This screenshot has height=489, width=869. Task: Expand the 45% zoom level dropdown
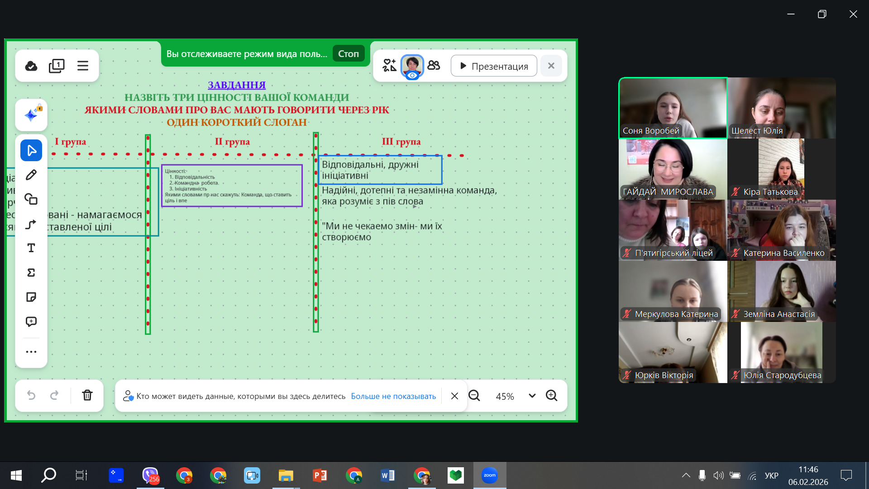coord(532,396)
